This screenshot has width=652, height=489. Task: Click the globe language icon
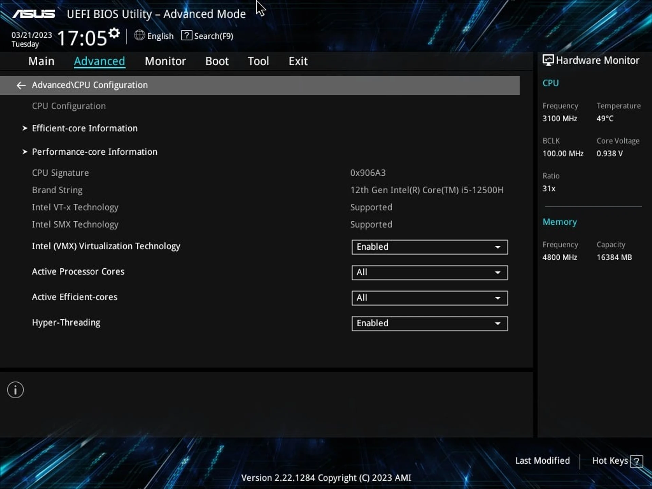pyautogui.click(x=139, y=35)
